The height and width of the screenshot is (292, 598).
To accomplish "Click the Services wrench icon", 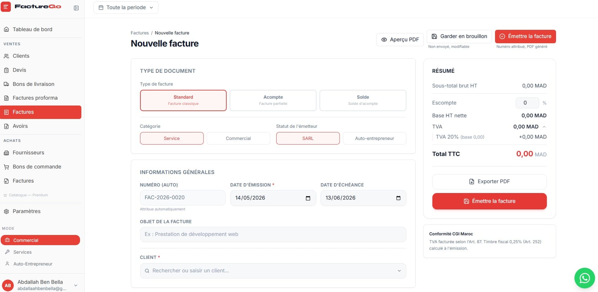I will pos(7,252).
